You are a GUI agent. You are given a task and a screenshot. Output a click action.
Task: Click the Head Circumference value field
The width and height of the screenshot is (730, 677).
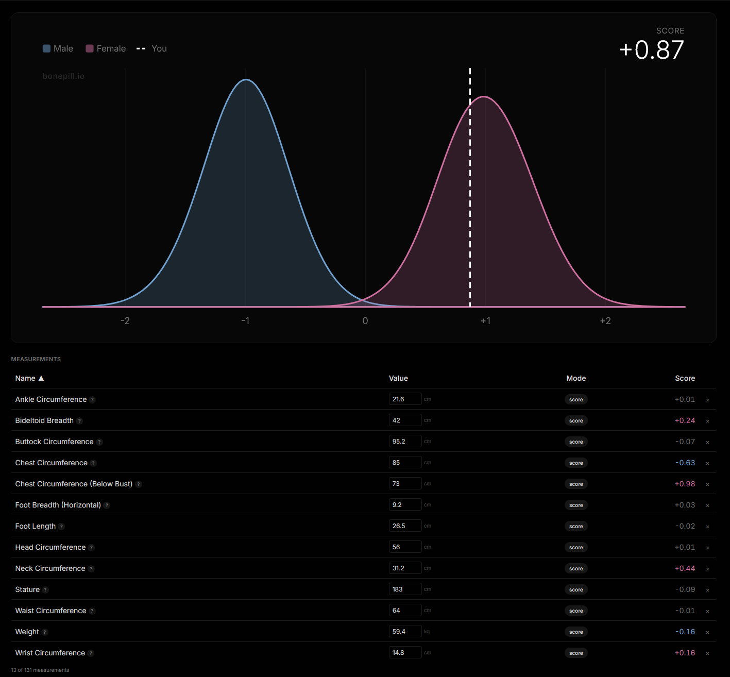point(405,547)
